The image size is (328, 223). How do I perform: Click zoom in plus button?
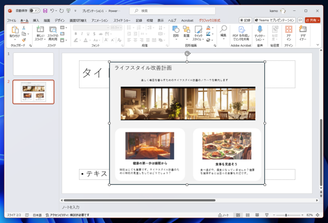pyautogui.click(x=302, y=215)
